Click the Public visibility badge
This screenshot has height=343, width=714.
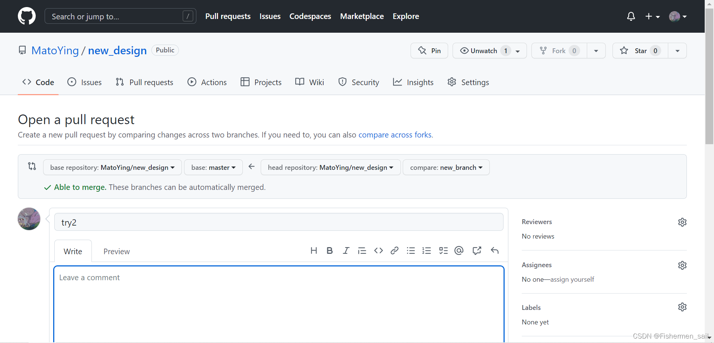click(165, 50)
